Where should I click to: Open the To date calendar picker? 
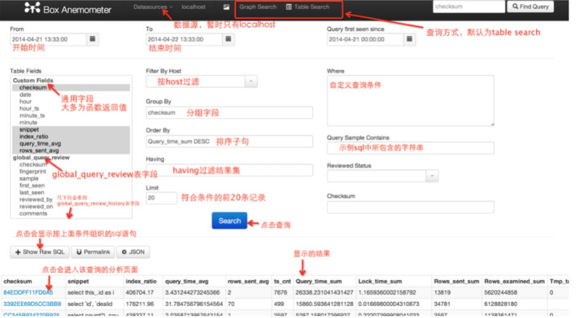(x=228, y=39)
